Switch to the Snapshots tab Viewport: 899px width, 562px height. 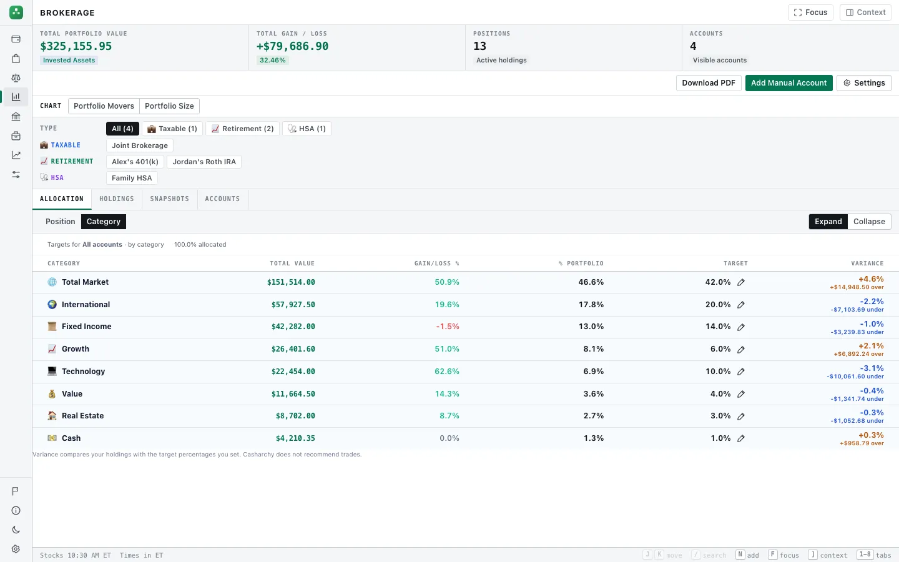click(170, 199)
